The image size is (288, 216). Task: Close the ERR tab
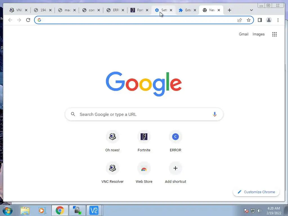[123, 10]
